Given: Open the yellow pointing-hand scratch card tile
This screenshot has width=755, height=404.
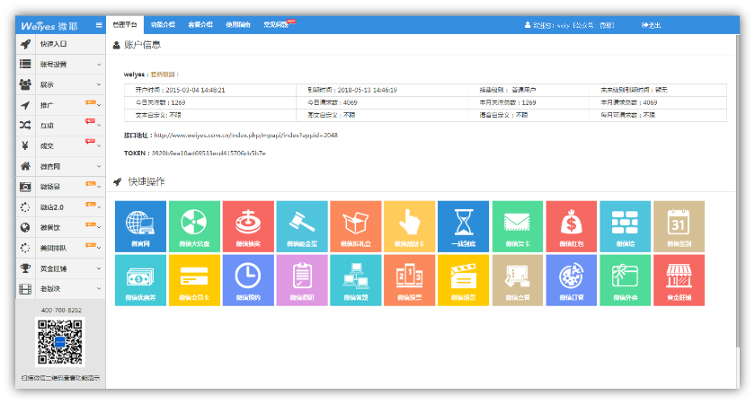Looking at the screenshot, I should click(410, 226).
